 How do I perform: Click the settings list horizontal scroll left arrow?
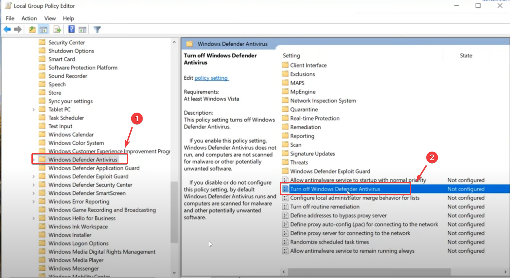point(284,272)
